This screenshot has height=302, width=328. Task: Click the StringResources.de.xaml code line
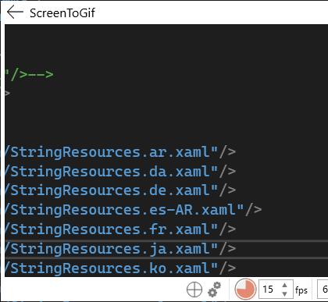tap(120, 190)
